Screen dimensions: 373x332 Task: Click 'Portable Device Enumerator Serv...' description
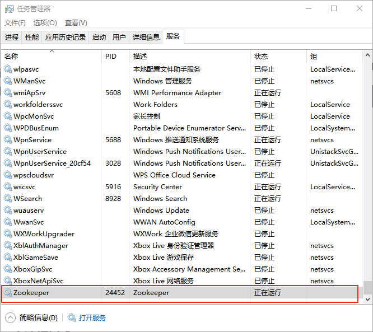pos(189,128)
